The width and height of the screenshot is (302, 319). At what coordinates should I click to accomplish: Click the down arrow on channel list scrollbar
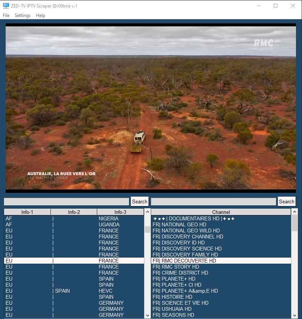click(x=295, y=316)
